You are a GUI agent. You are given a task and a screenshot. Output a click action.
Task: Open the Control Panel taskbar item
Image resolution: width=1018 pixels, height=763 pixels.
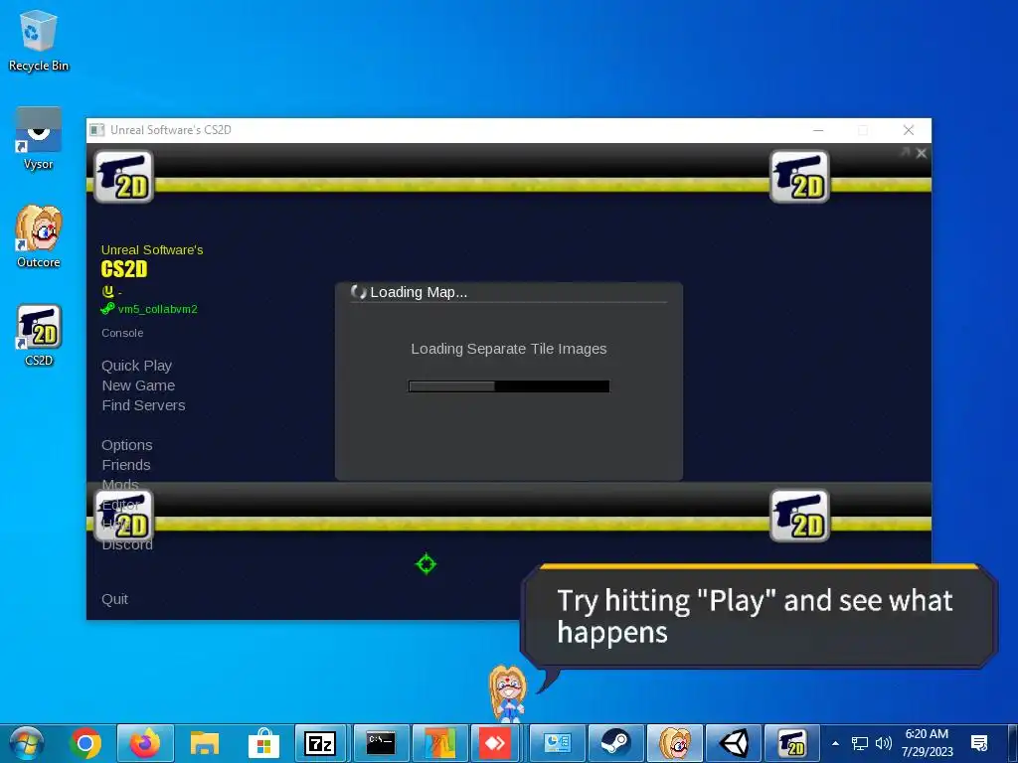click(x=557, y=743)
